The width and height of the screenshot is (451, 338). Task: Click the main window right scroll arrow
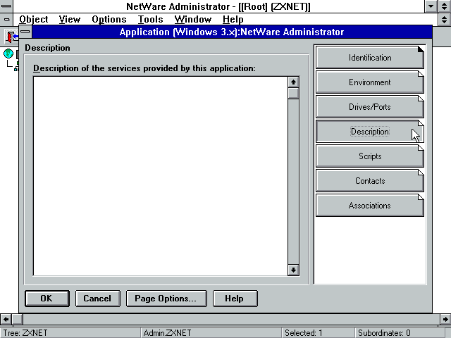[x=445, y=319]
